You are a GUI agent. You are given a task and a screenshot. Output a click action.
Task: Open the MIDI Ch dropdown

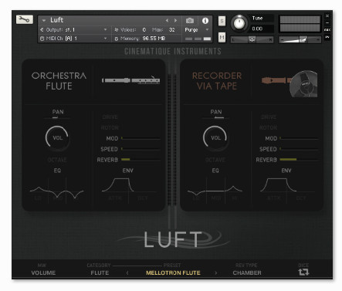73,39
